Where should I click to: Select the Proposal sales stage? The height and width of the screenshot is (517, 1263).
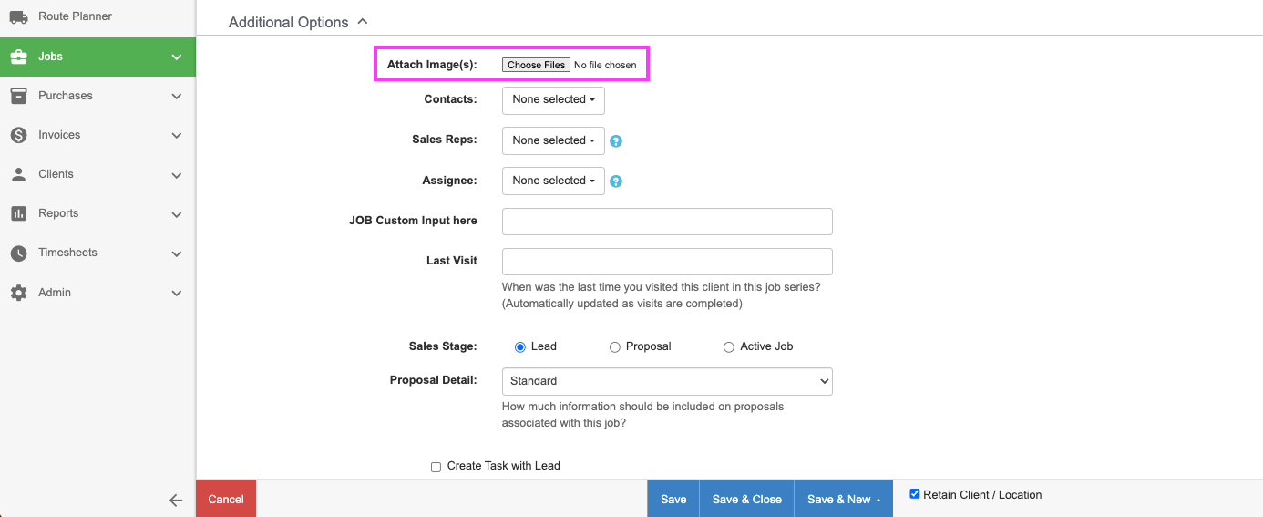click(615, 347)
